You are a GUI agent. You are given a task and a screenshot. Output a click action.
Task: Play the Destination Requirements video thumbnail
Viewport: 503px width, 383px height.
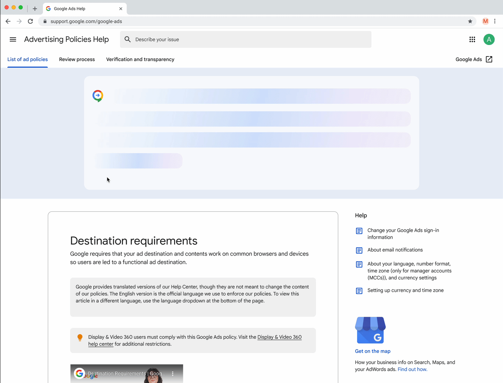[127, 374]
